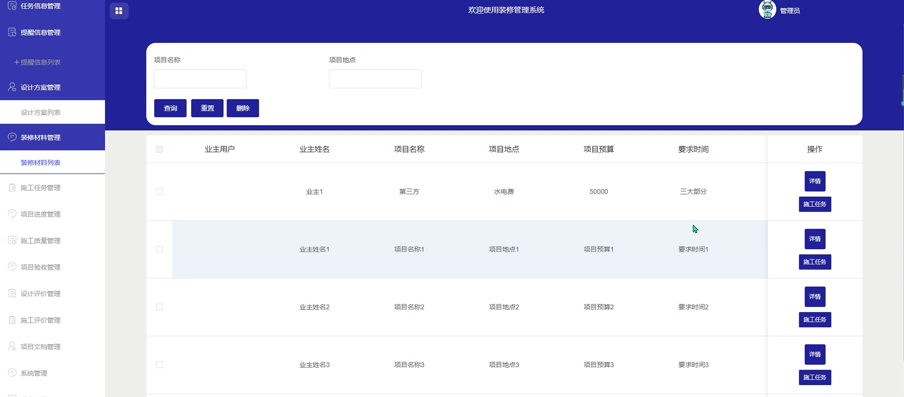
Task: Click the grid menu icon in header
Action: (119, 11)
